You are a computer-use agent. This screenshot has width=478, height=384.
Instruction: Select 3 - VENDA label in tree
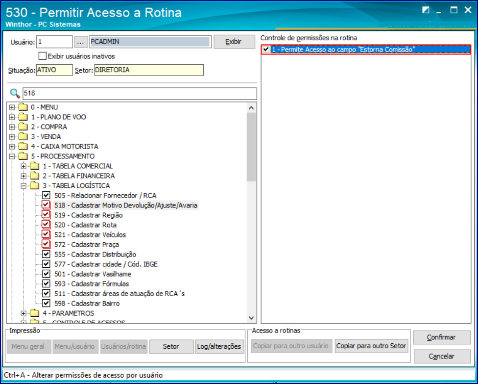[46, 136]
